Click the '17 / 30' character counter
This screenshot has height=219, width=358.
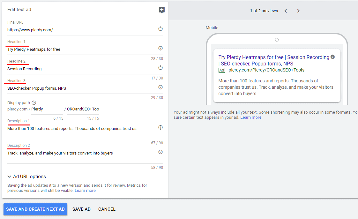(157, 78)
